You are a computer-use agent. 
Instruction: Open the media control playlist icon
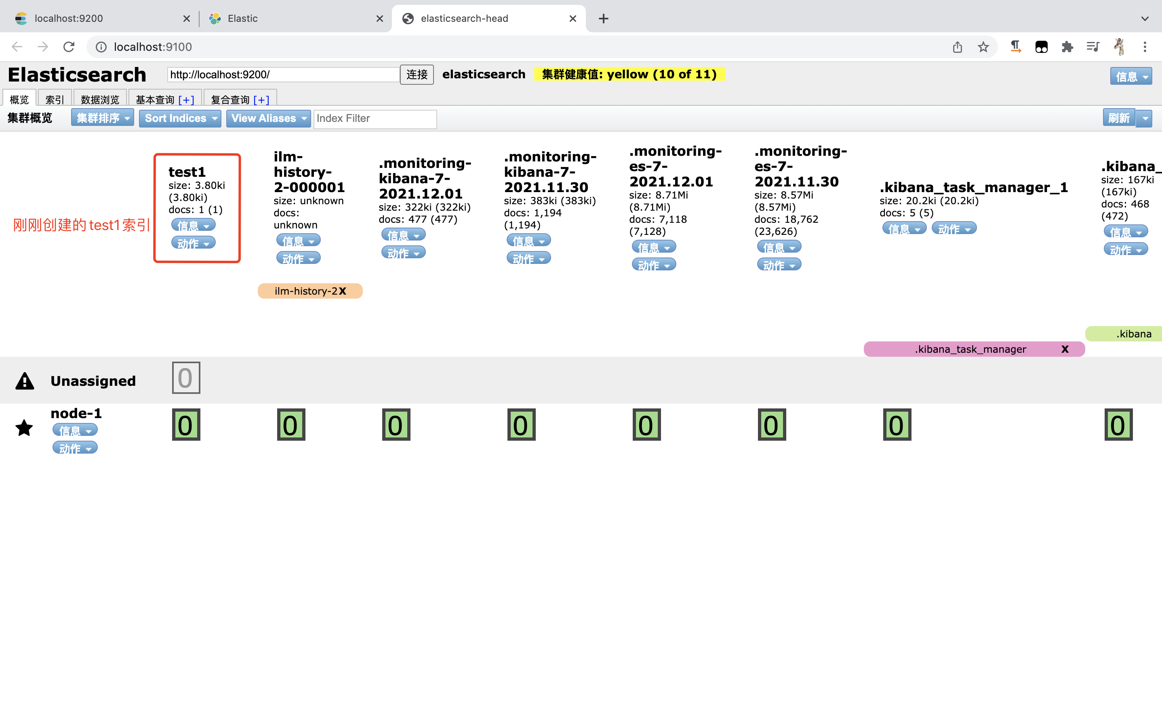coord(1093,46)
